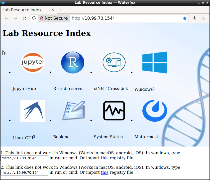This screenshot has width=210, height=180.
Task: Click the Mattermost text label
Action: [x=146, y=137]
